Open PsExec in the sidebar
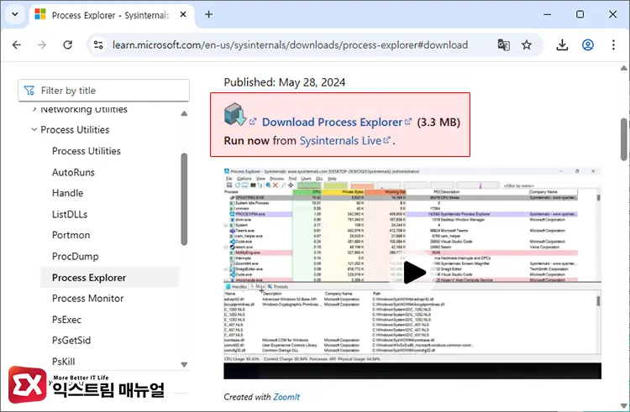 coord(66,320)
